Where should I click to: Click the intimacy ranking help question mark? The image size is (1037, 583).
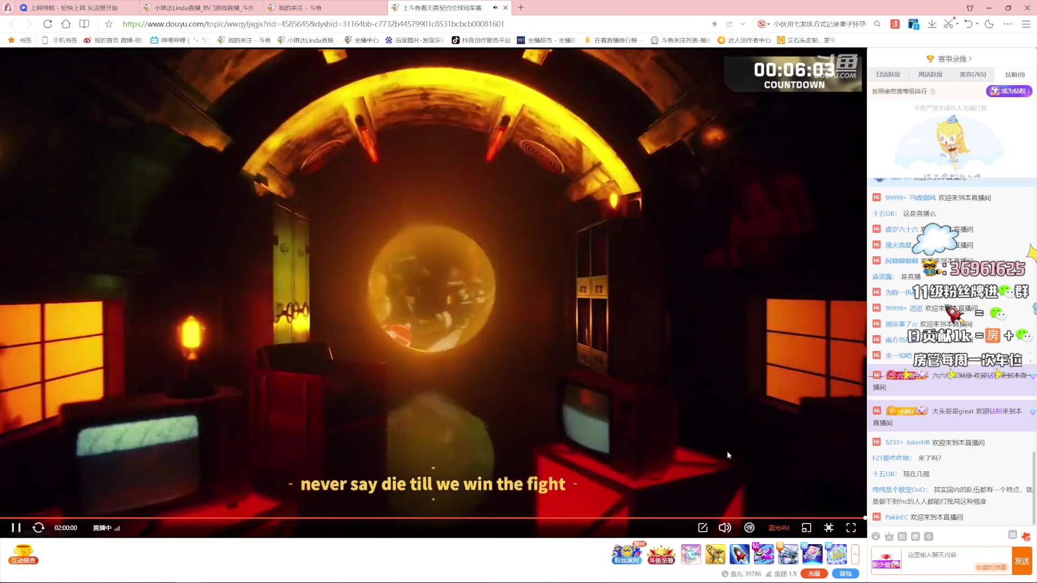pyautogui.click(x=933, y=92)
